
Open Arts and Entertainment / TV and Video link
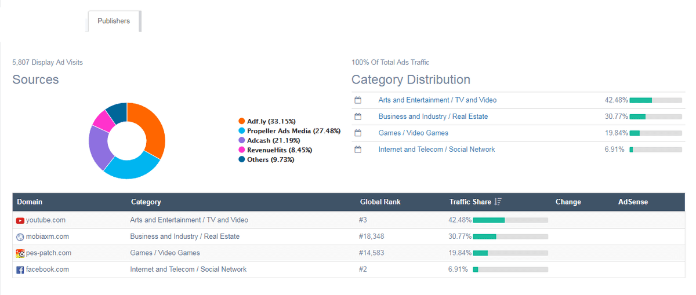click(x=437, y=100)
